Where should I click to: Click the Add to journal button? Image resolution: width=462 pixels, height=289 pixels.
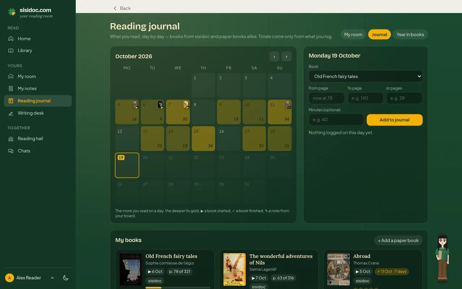[395, 120]
